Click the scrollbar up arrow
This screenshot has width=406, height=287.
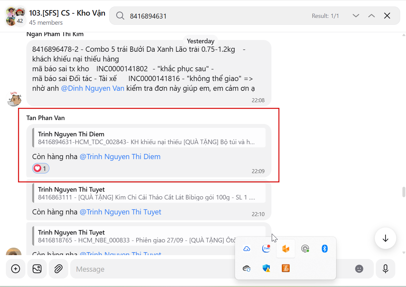pos(404,34)
